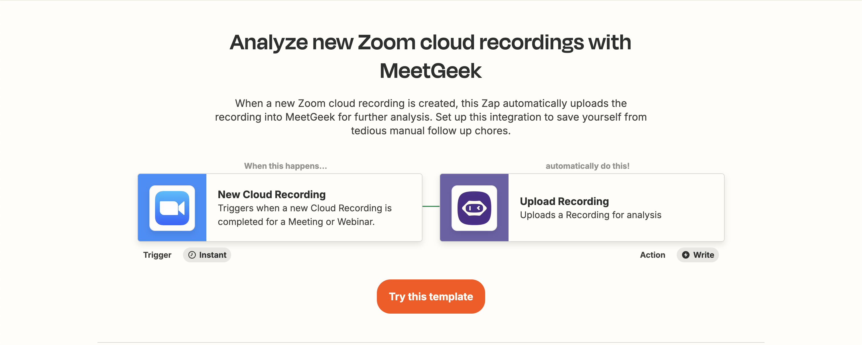Click the green connector line between cards
Image resolution: width=862 pixels, height=345 pixels.
pos(431,206)
